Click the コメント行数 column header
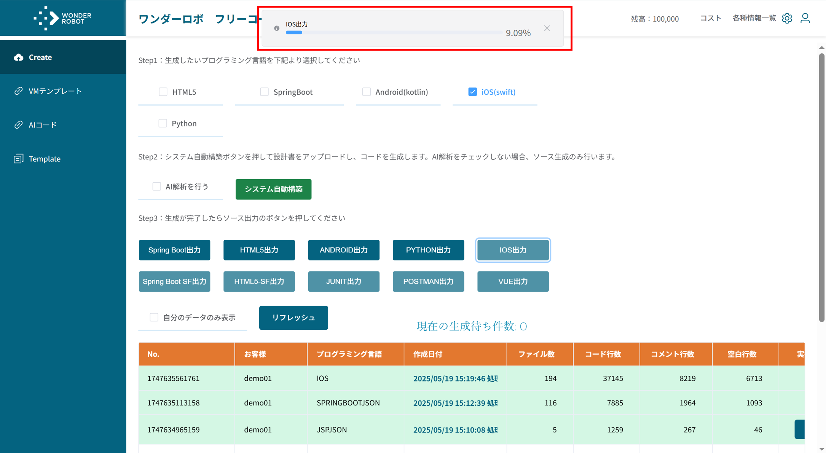This screenshot has height=453, width=826. click(676, 354)
